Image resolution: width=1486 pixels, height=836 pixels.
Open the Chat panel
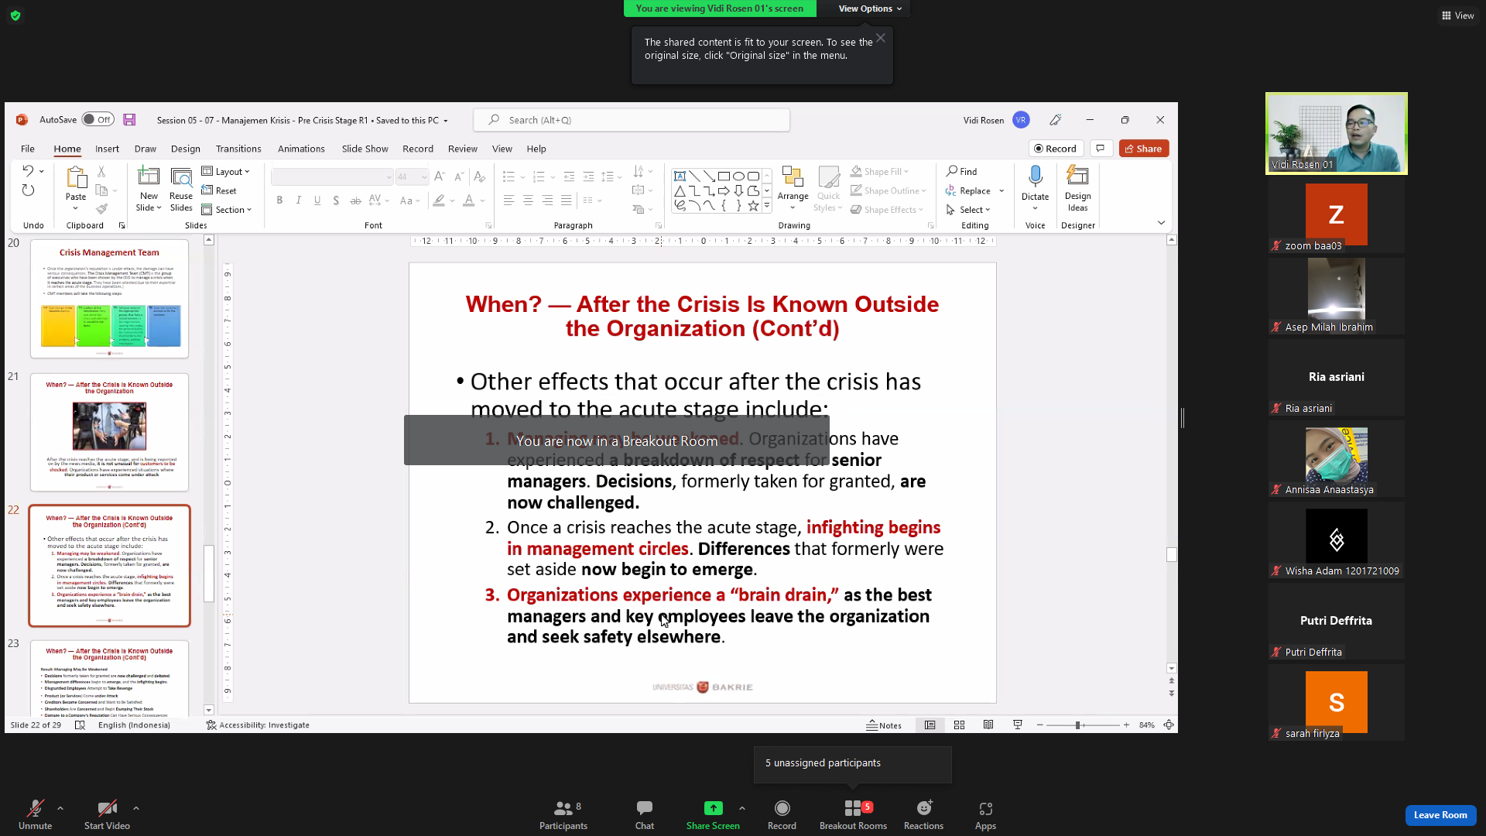[645, 814]
